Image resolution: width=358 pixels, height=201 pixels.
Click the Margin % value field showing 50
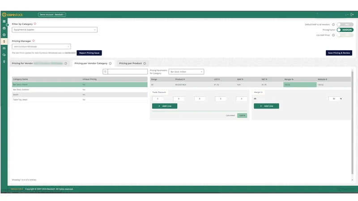pyautogui.click(x=334, y=99)
